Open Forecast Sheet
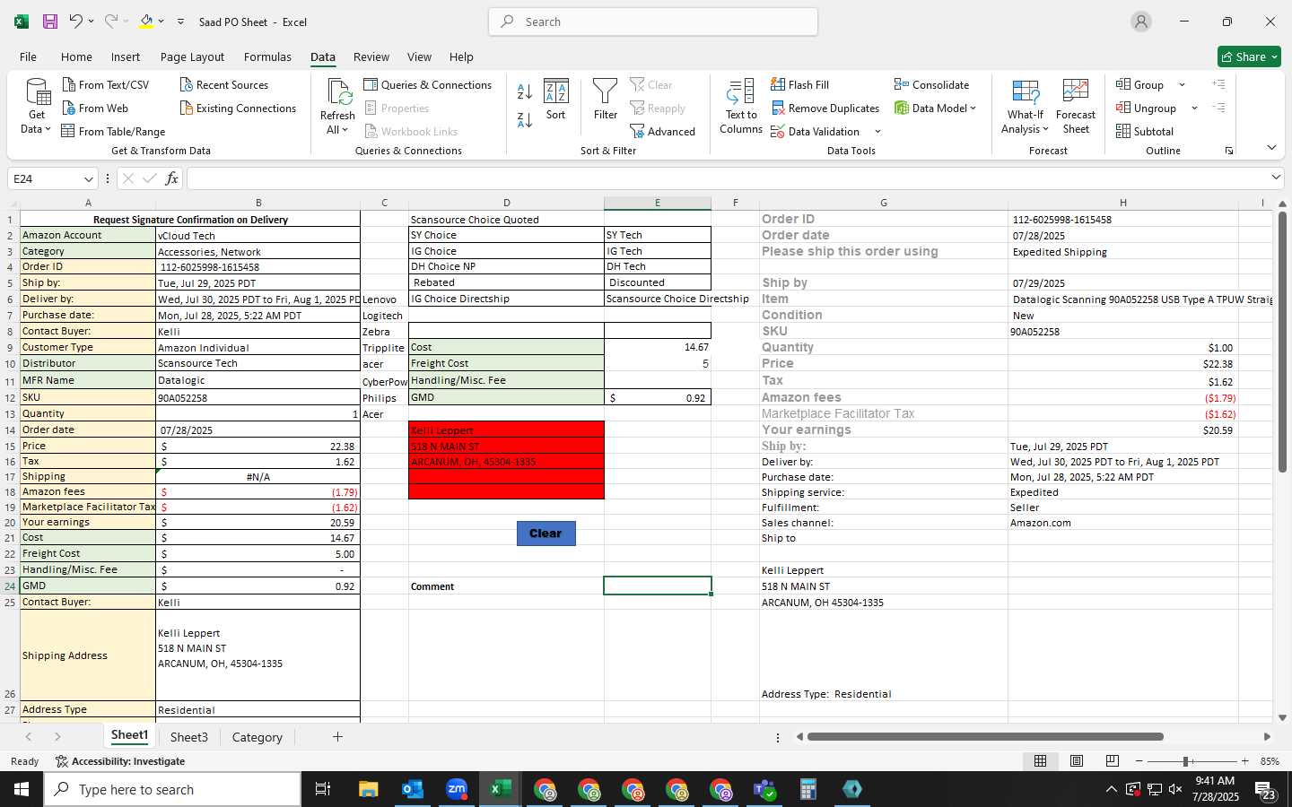This screenshot has height=807, width=1292. (1076, 107)
